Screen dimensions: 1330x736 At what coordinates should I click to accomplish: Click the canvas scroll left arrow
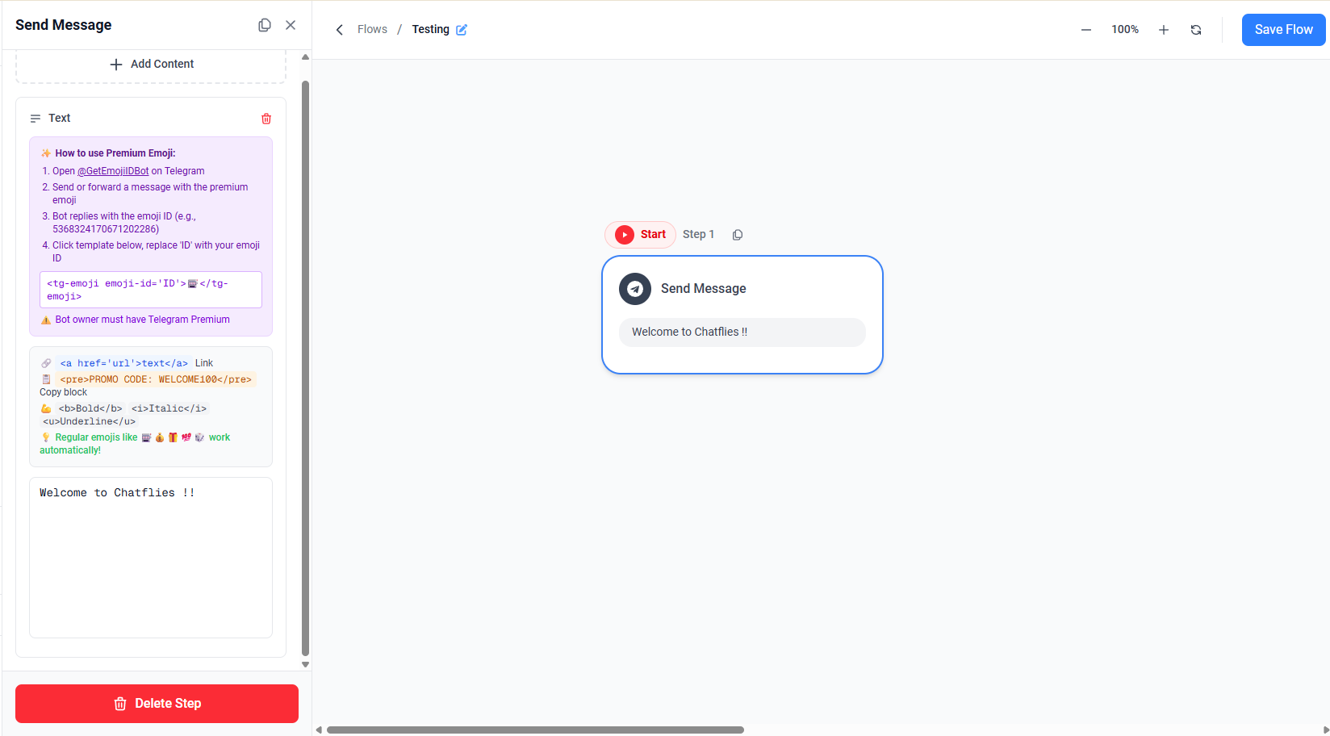point(319,730)
